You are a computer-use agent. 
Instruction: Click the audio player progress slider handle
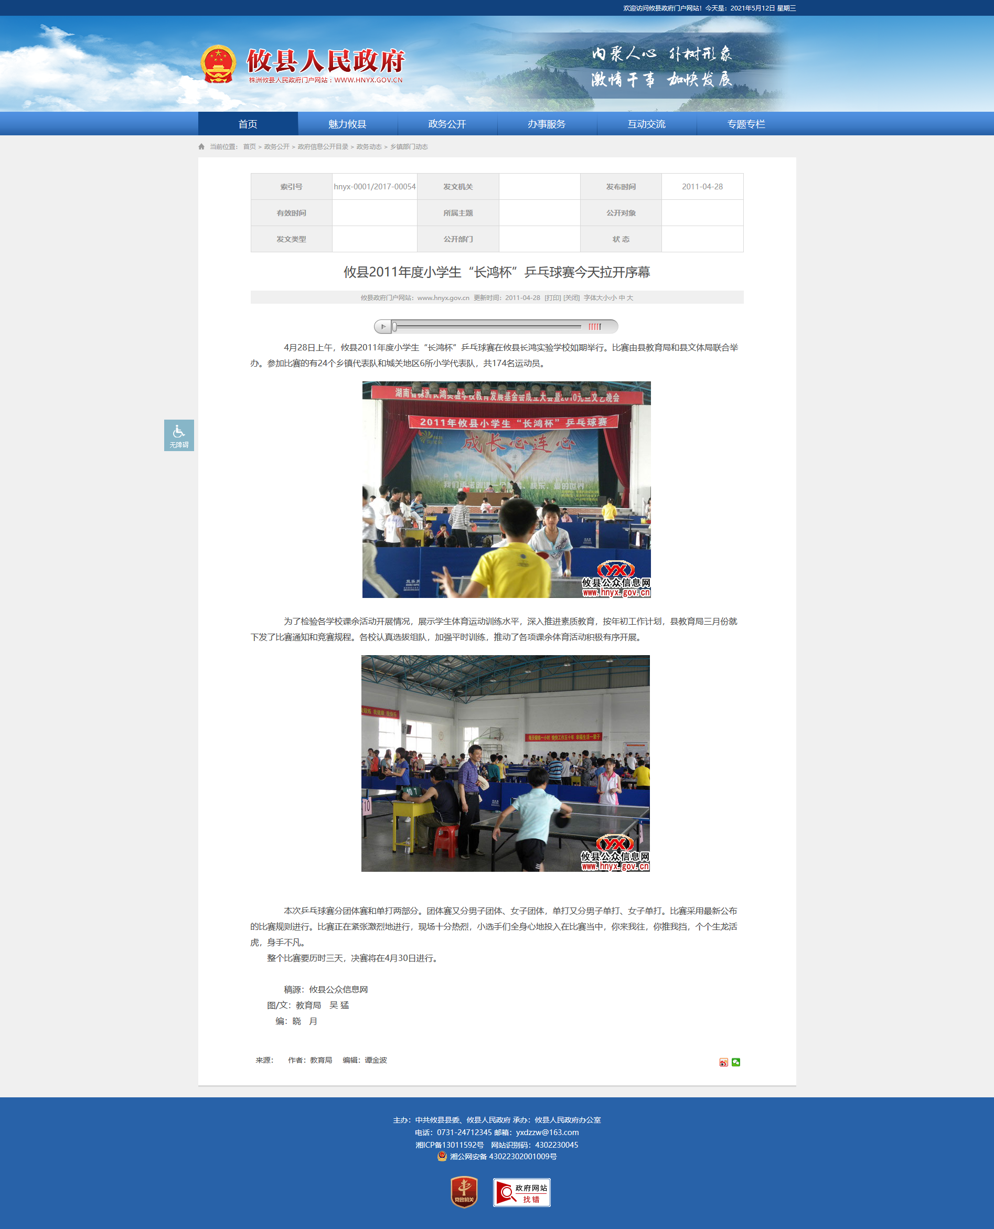point(394,327)
